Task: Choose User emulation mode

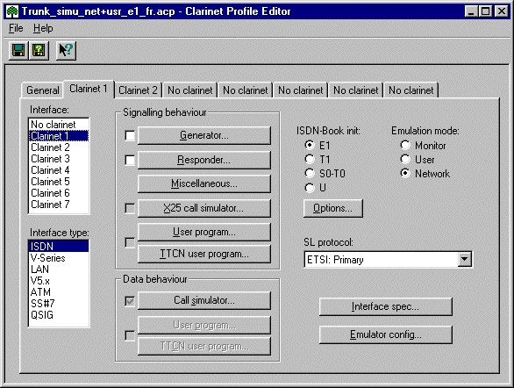Action: coord(405,159)
